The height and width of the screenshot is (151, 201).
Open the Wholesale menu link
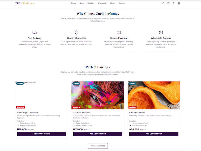point(102,3)
